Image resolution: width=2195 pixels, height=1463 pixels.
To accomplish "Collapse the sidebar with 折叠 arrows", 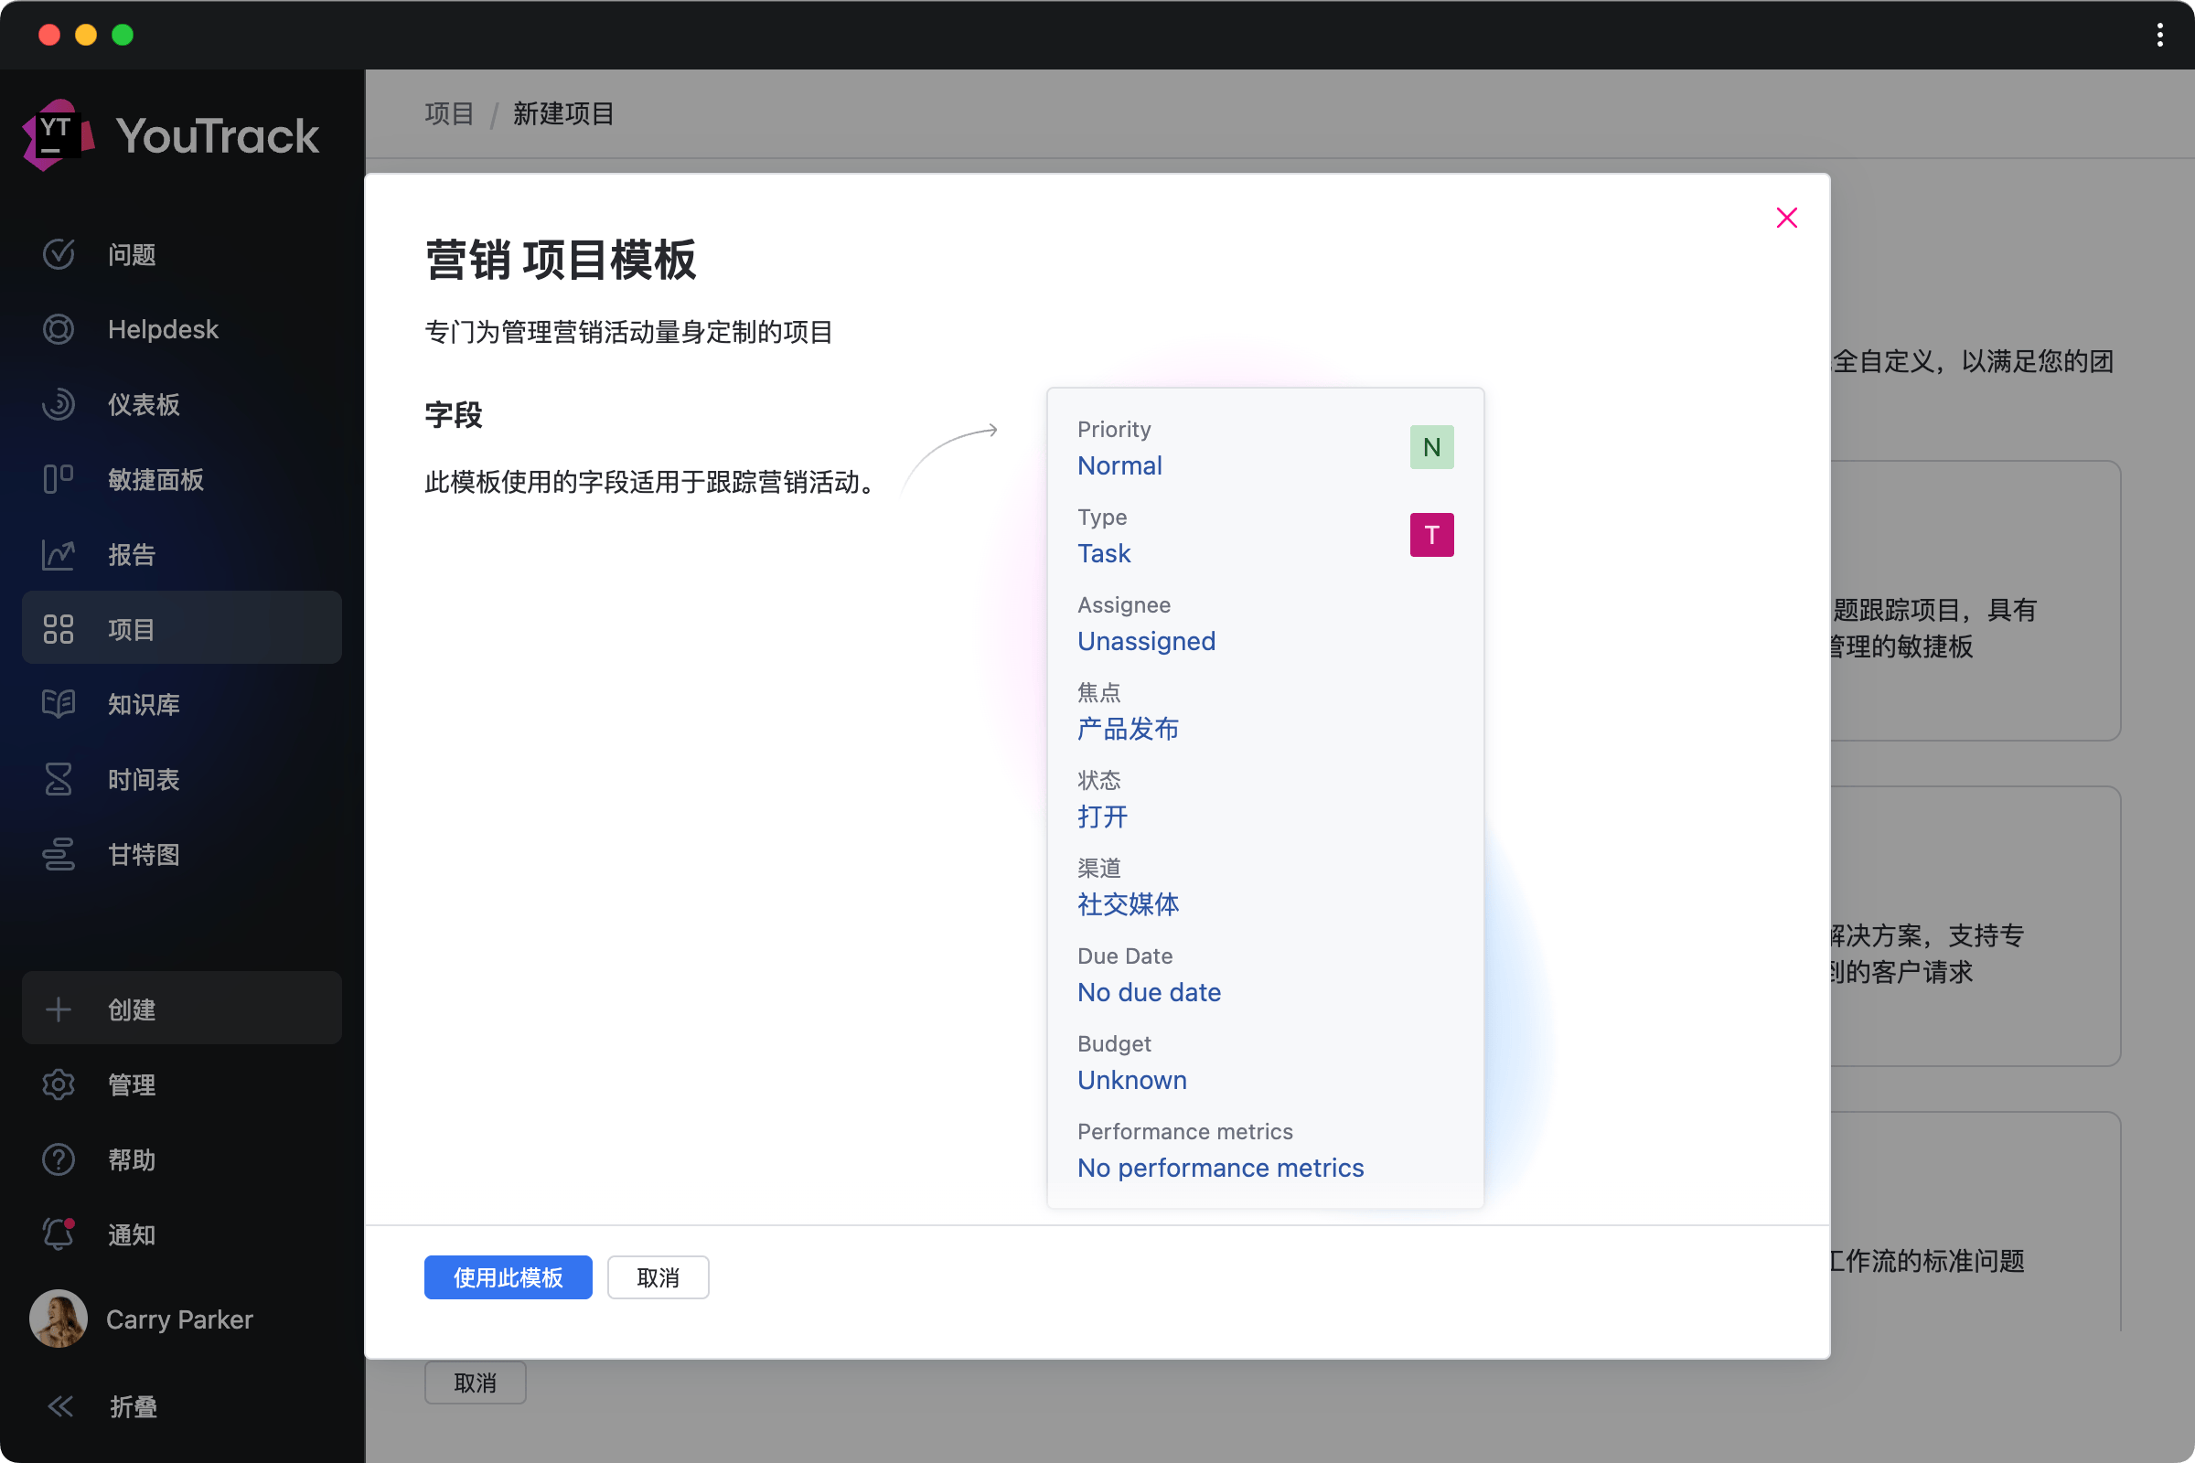I will click(61, 1406).
